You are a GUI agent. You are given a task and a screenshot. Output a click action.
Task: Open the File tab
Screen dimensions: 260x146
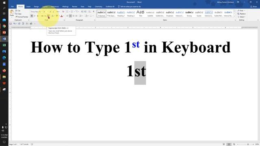click(12, 6)
